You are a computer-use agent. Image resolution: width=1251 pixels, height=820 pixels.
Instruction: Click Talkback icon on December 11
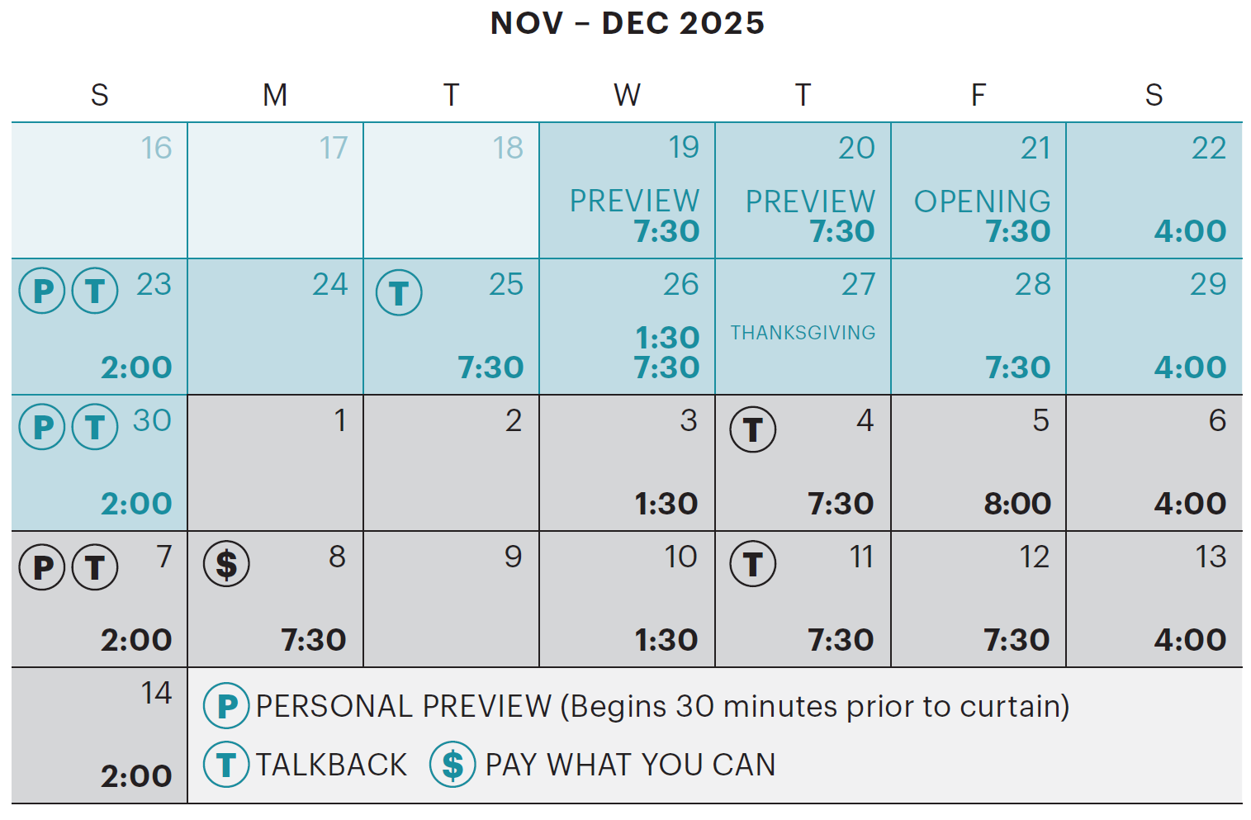click(752, 564)
